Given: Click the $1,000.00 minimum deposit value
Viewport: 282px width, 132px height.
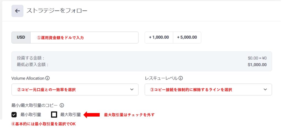Looking at the screenshot, I should [257, 65].
